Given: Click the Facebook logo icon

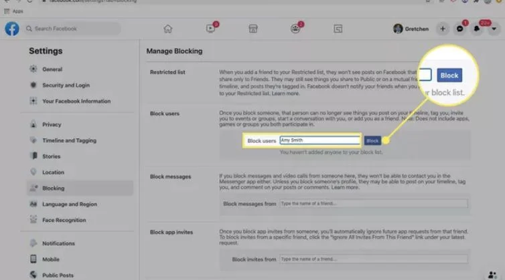Looking at the screenshot, I should [x=12, y=29].
